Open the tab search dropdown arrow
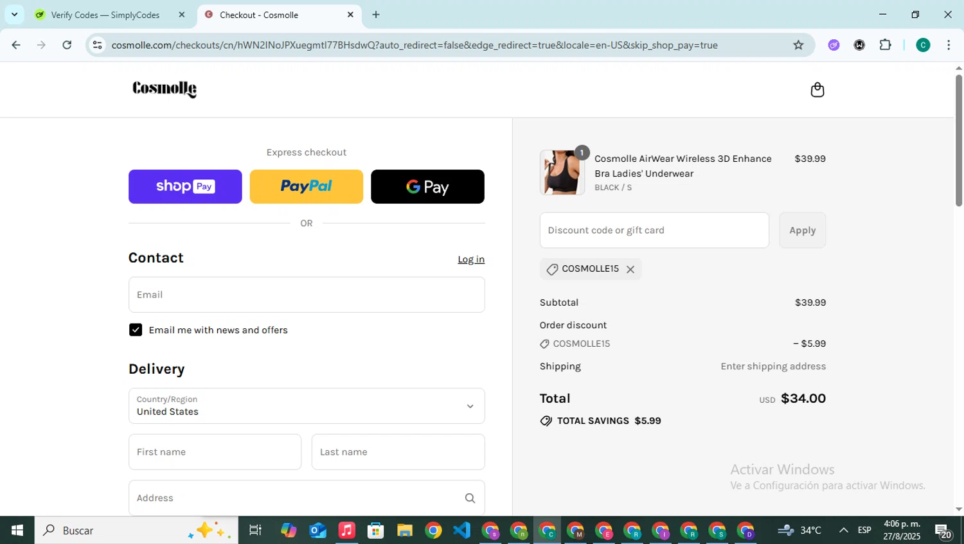This screenshot has width=964, height=544. pos(14,14)
